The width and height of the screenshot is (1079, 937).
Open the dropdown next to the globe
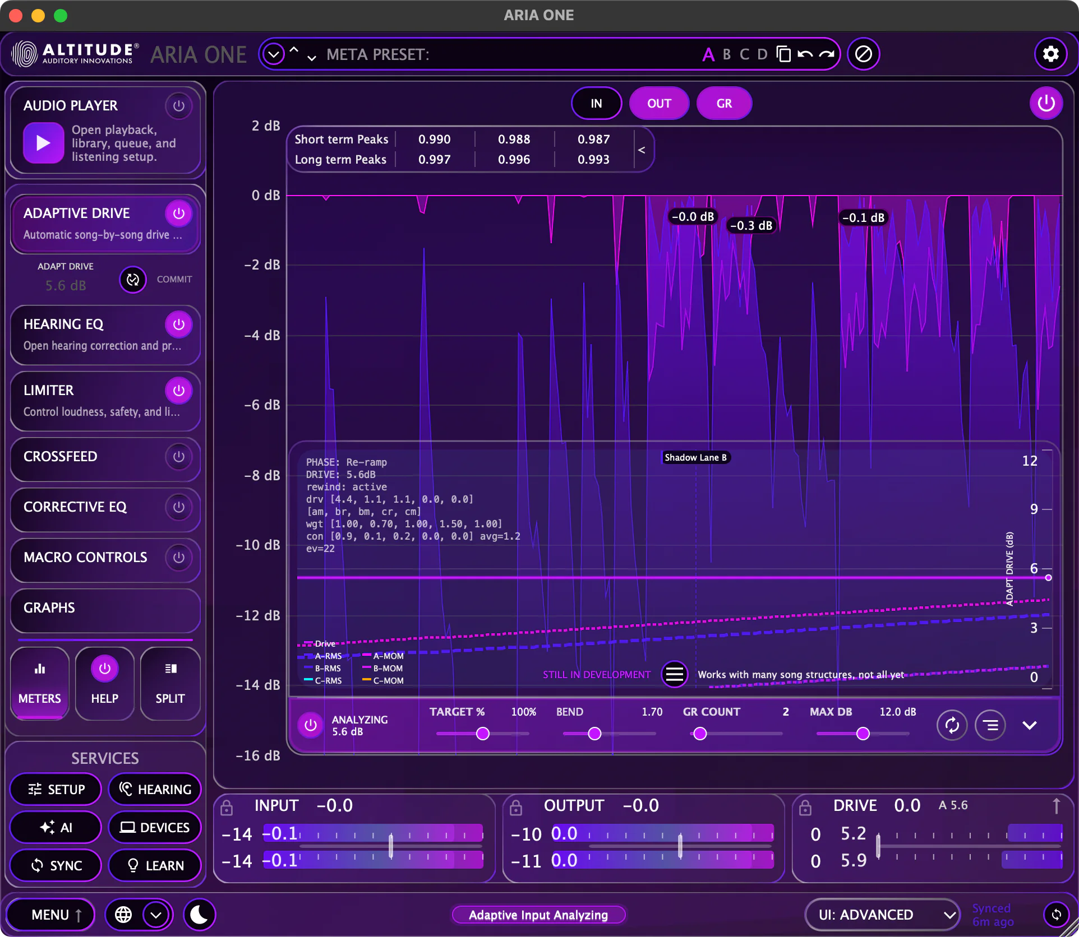[156, 915]
